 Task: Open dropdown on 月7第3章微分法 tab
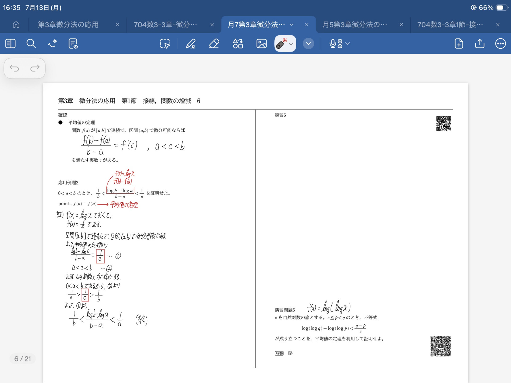click(x=292, y=25)
